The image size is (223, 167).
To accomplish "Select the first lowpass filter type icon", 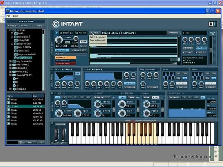I will coord(58,97).
